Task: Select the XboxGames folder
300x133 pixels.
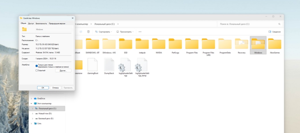Action: coord(275,44)
